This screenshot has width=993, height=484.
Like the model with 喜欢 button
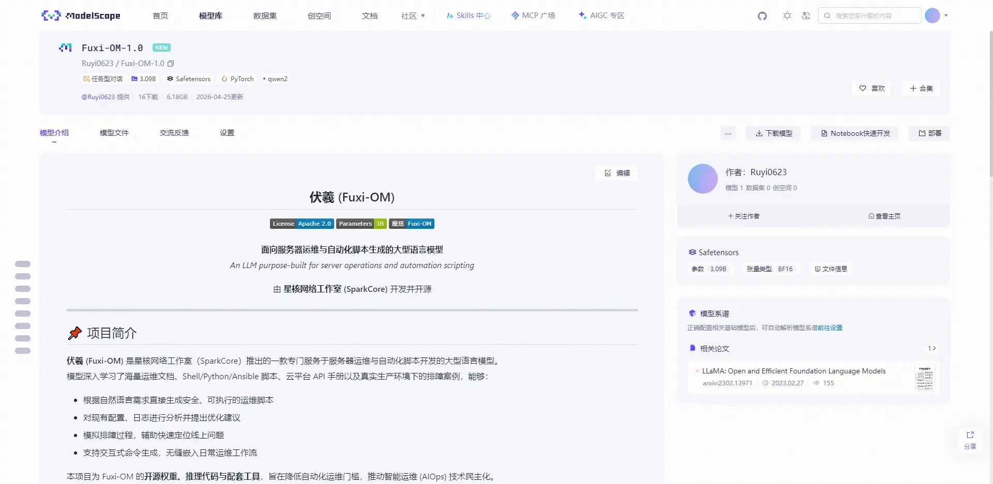tap(872, 88)
